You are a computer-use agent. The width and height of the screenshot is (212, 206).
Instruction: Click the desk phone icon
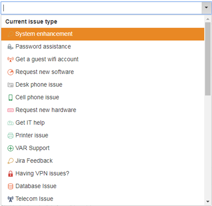coord(11,85)
